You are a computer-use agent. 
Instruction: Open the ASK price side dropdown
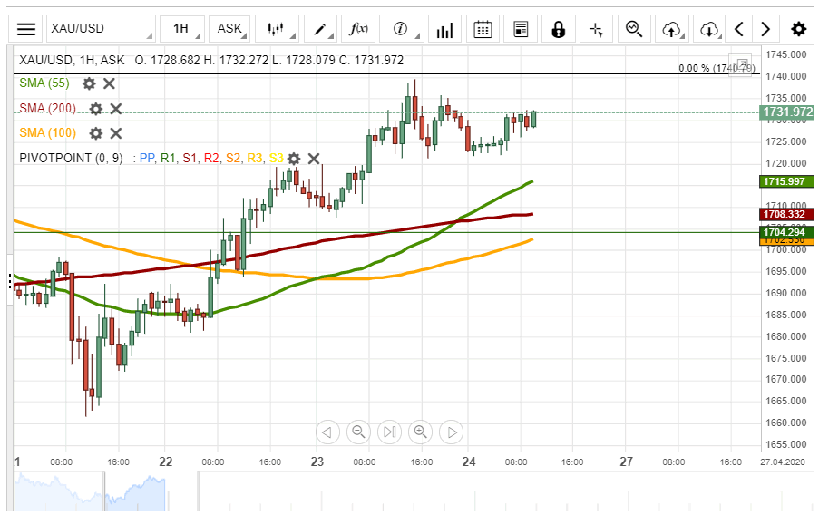coord(229,29)
